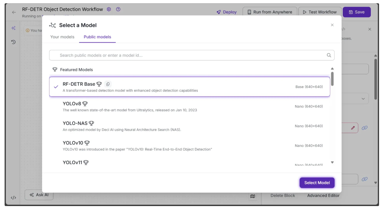Select the RF-DETR Base model row
This screenshot has width=383, height=207.
190,87
